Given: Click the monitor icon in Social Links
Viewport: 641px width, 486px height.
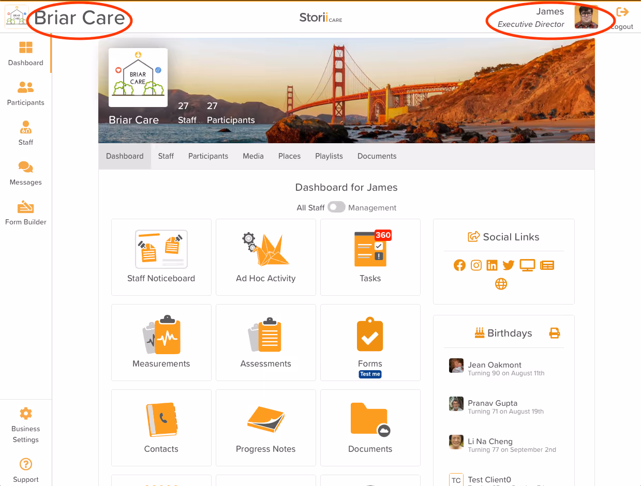Looking at the screenshot, I should (527, 265).
